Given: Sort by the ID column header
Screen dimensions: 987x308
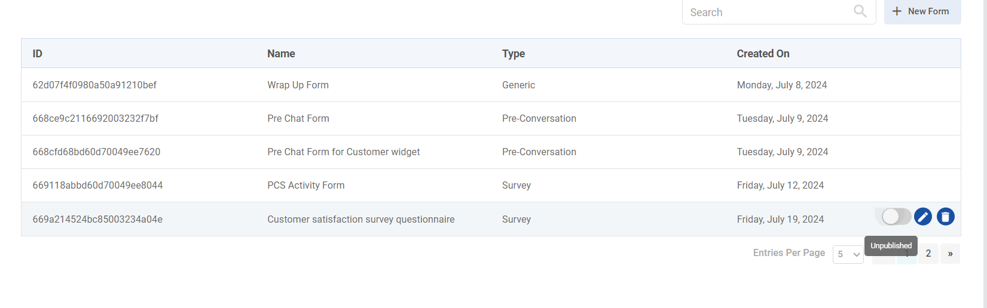Looking at the screenshot, I should [38, 54].
